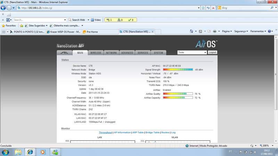The height and width of the screenshot is (156, 278).
Task: Click the new blank tab button
Action: click(x=158, y=32)
